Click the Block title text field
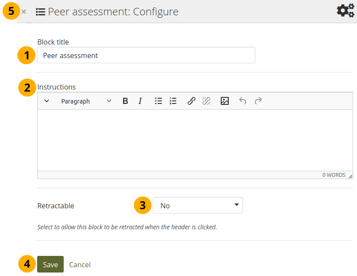Screen dimensions: 357x276 [x=146, y=55]
